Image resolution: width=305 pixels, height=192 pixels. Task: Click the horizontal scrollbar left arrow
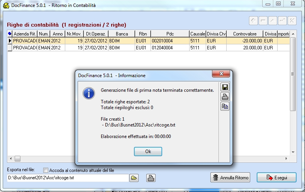(11, 158)
